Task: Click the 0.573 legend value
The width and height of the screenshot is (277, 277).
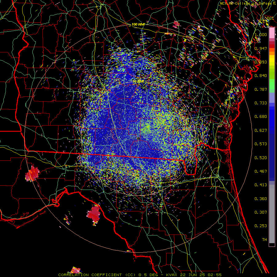Action: coord(261,144)
